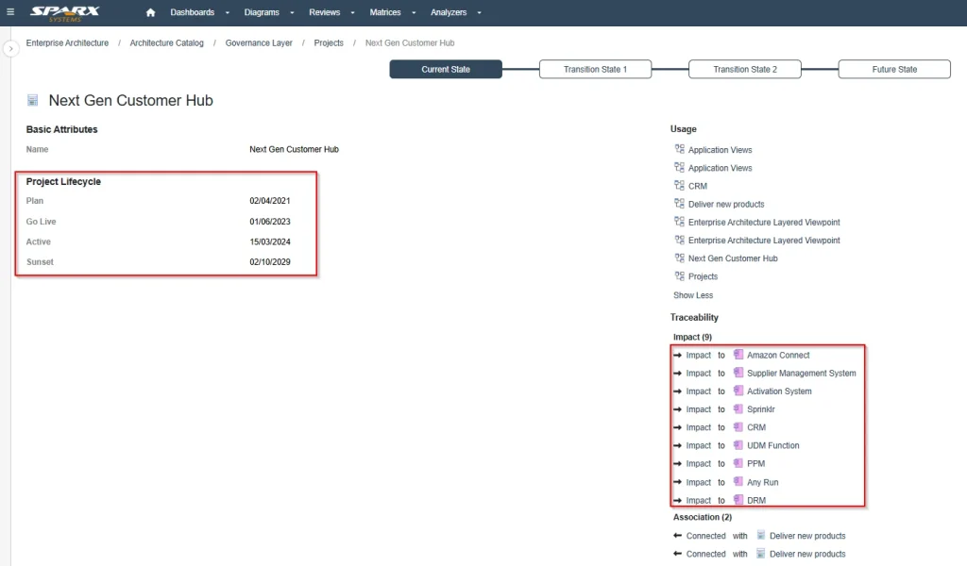Viewport: 967px width, 566px height.
Task: Open second Enterprise Architecture Layered Viewpoint link
Action: coord(764,241)
